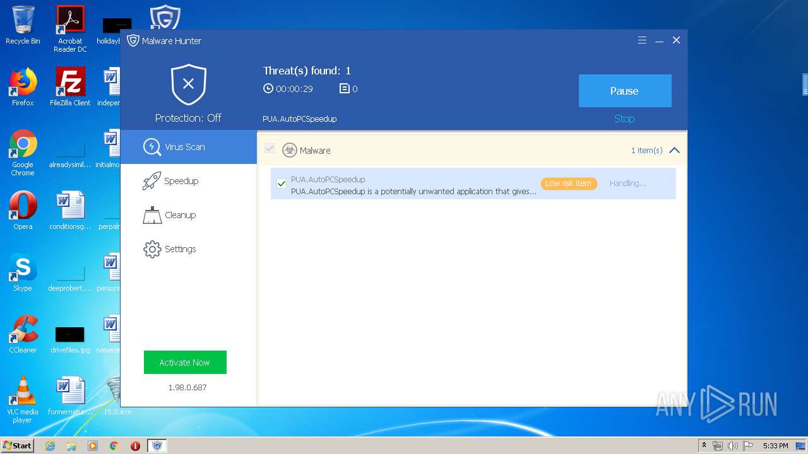Screen dimensions: 808x454
Task: Open Windows Explorer folder on taskbar
Action: 71,446
